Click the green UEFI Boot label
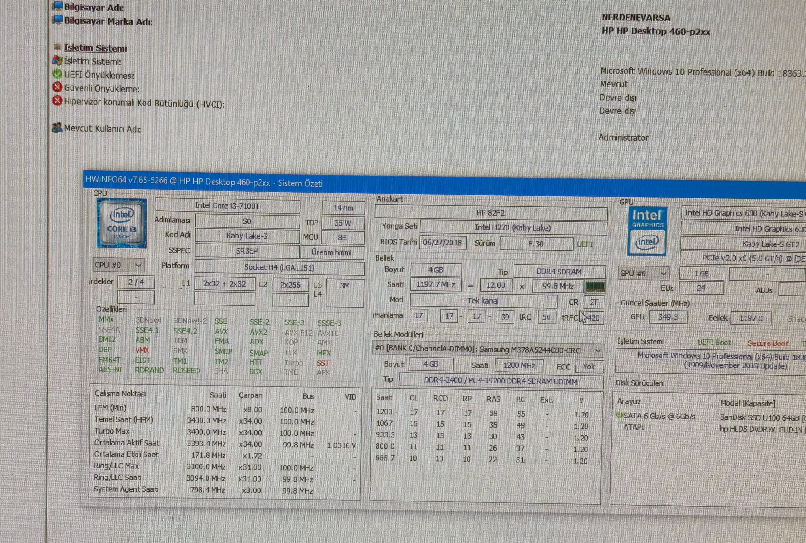The width and height of the screenshot is (806, 543). [714, 343]
